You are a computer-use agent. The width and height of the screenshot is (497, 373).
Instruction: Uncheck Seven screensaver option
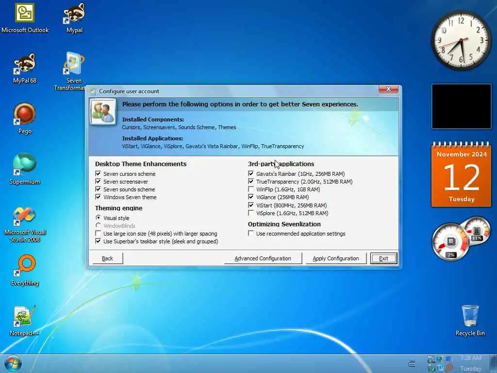click(98, 182)
